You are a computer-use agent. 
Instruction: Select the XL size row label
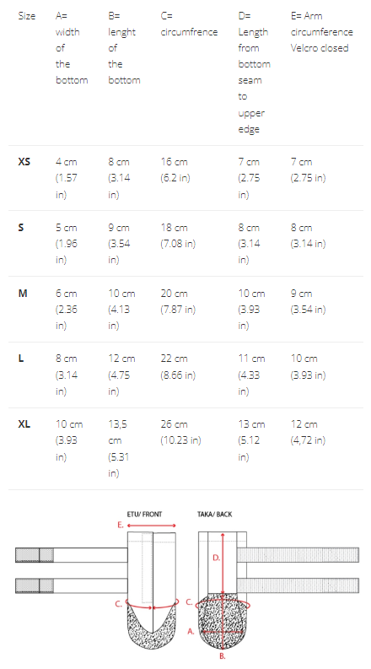(x=24, y=424)
